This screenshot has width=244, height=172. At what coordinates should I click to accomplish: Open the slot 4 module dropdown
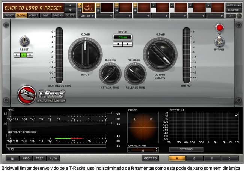[x=142, y=15]
